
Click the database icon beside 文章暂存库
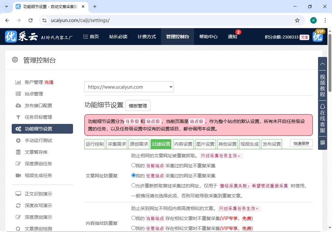click(18, 152)
